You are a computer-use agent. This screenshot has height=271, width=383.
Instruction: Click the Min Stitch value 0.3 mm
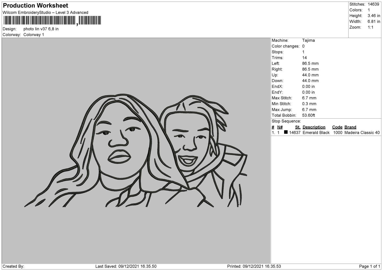pyautogui.click(x=309, y=104)
